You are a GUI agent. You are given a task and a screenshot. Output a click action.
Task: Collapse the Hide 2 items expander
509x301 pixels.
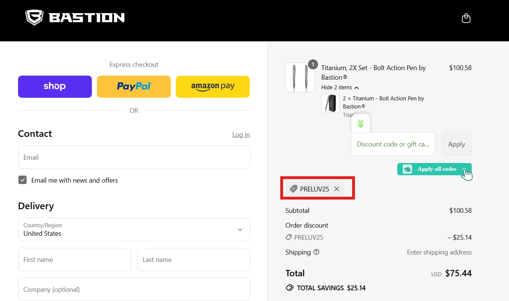click(x=340, y=87)
